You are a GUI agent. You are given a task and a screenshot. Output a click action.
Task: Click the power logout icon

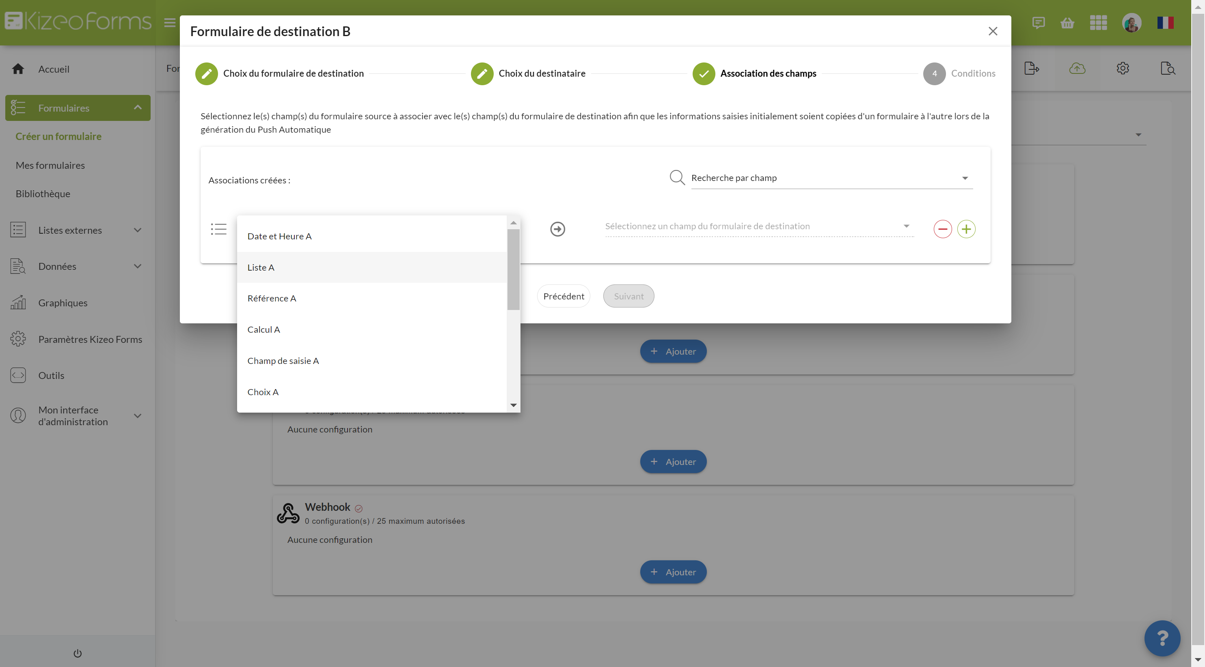click(78, 654)
